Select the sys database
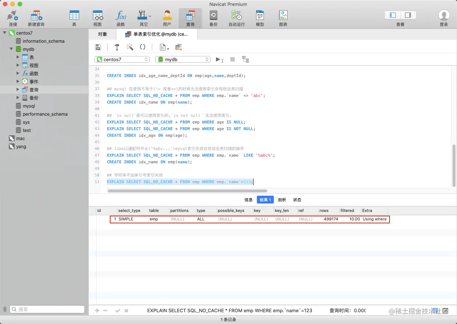 [x=26, y=122]
